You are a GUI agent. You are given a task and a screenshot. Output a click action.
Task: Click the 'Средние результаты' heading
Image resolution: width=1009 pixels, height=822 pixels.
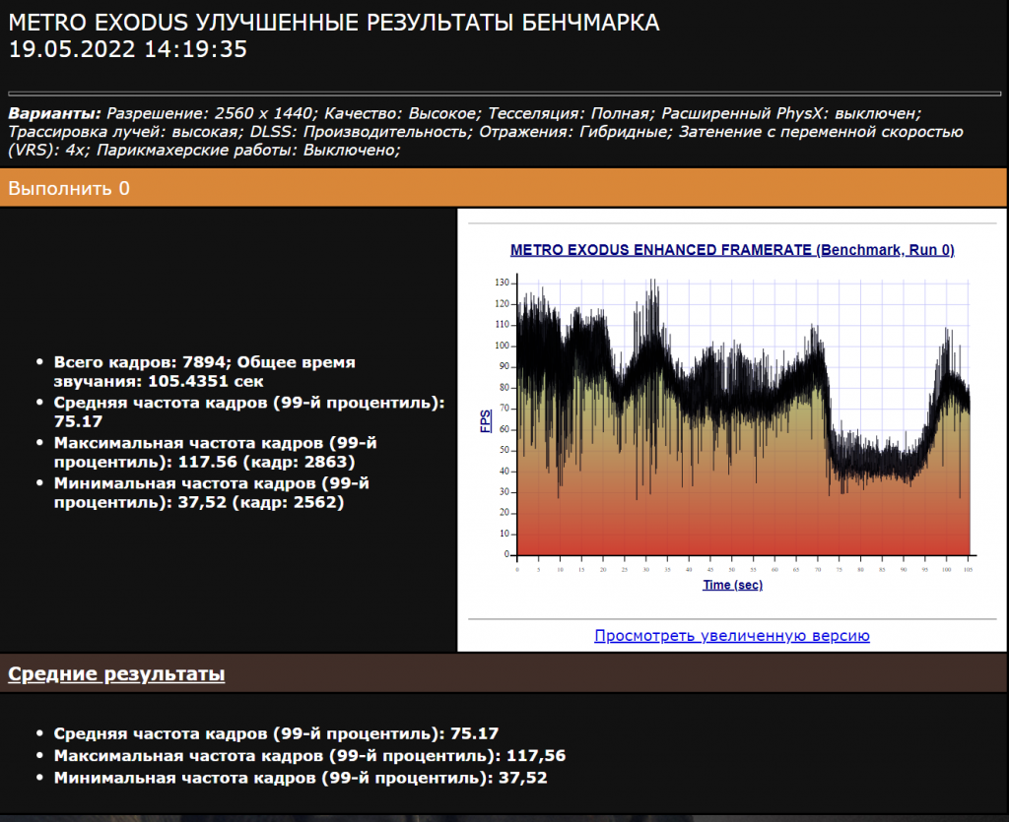[116, 673]
